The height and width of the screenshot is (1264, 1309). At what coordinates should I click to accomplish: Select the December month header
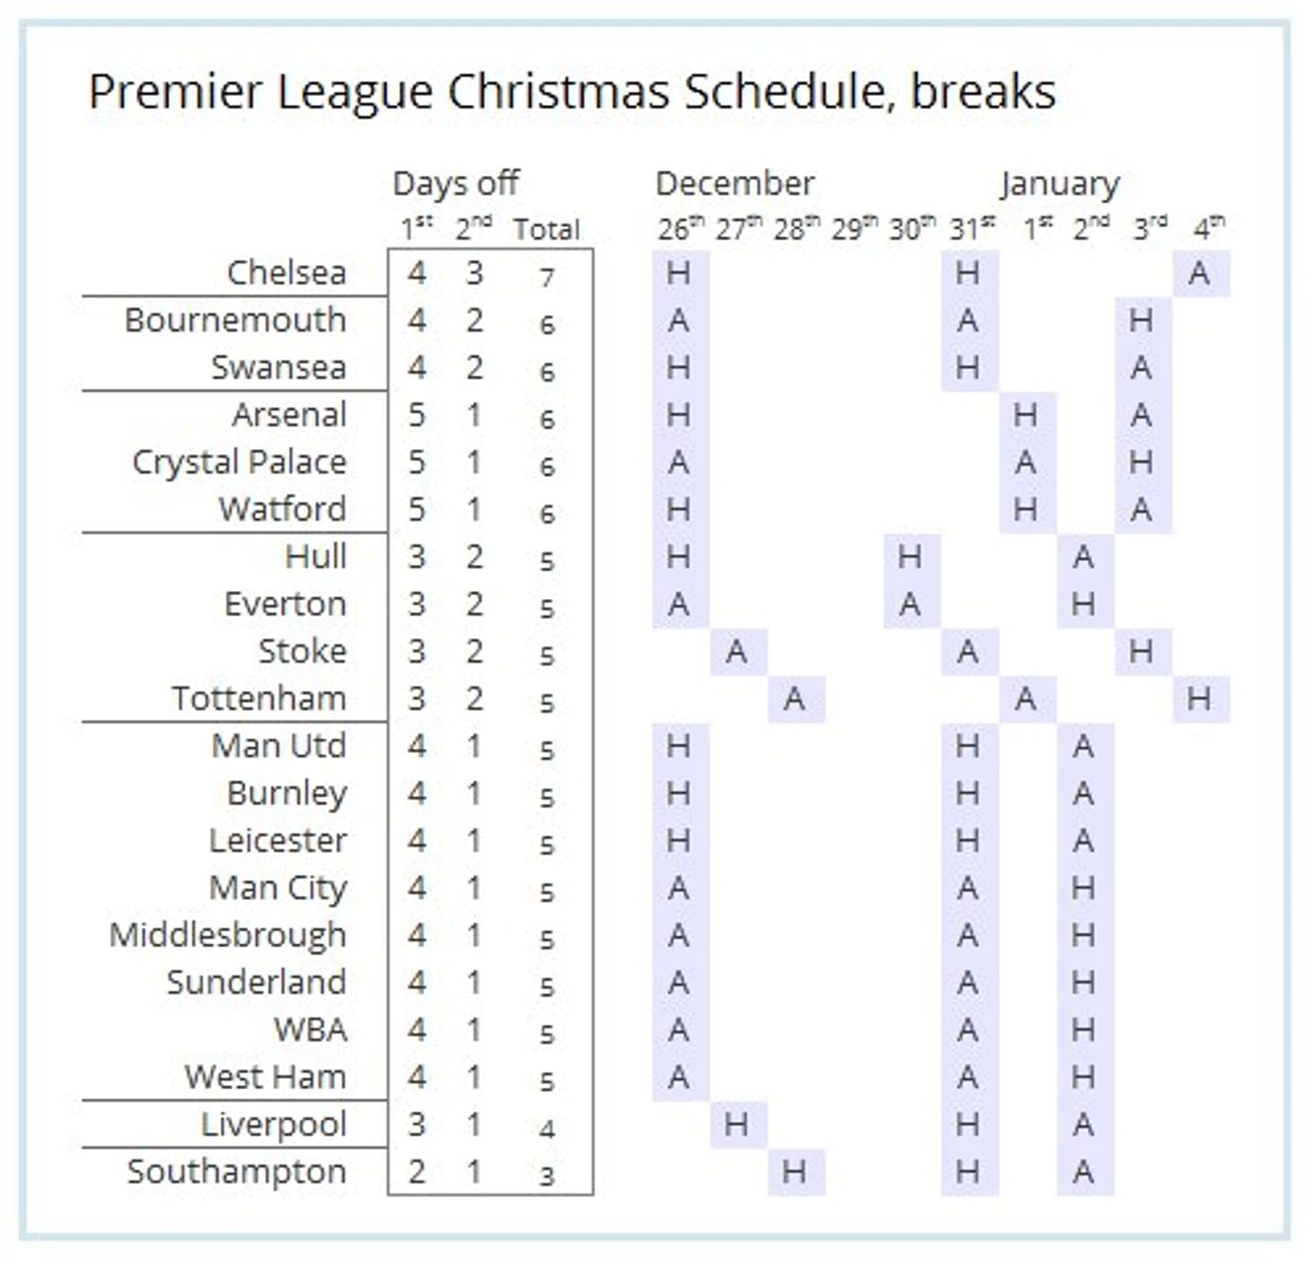point(735,184)
